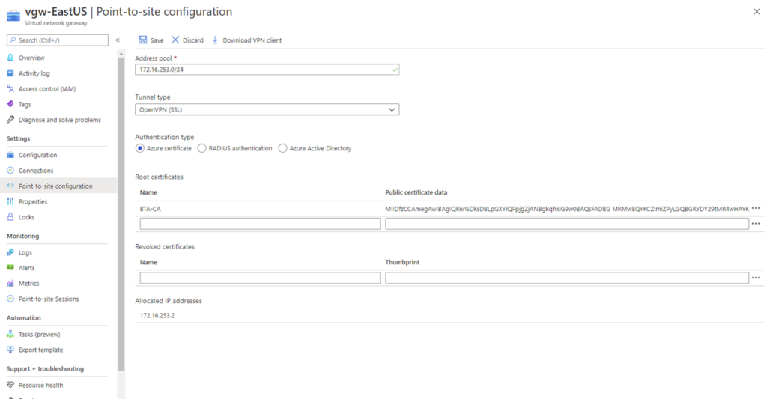Click the Point-to-site configuration icon
Viewport: 767px width, 399px height.
[x=10, y=186]
